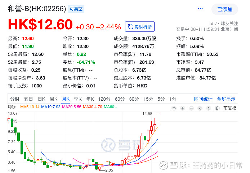
Task: Click the 可卖空 tag
Action: pyautogui.click(x=76, y=9)
